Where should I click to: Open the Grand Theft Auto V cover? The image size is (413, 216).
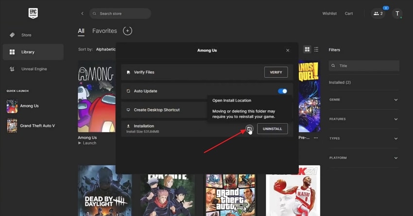tap(230, 195)
